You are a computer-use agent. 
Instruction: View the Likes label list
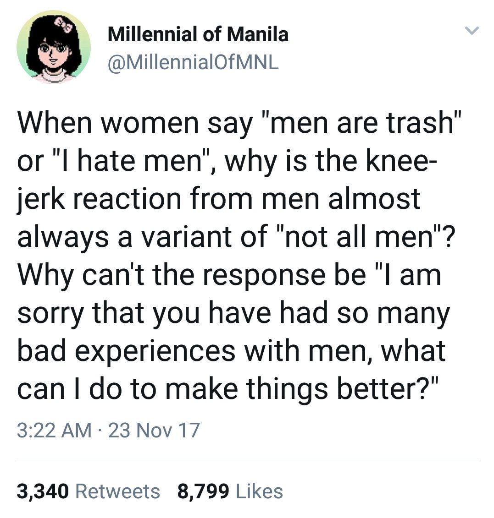point(259,491)
